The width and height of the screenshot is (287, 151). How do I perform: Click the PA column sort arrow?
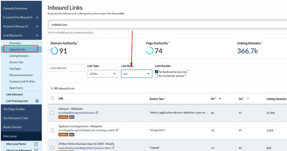point(220,98)
